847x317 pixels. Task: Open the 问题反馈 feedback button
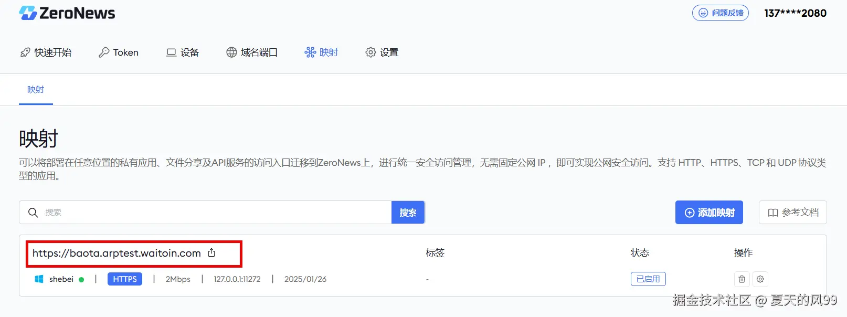click(x=721, y=13)
